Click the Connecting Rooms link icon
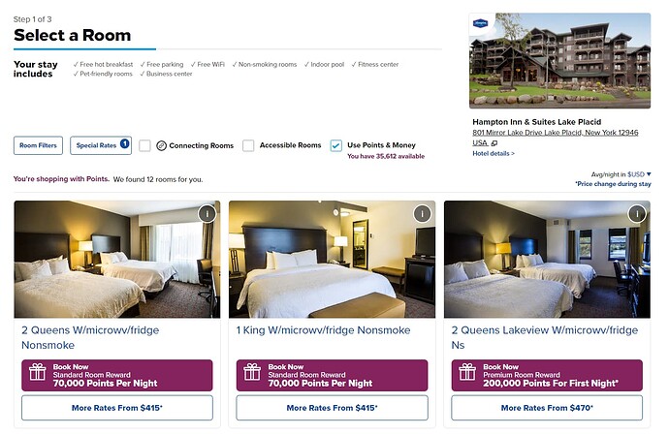 point(161,146)
